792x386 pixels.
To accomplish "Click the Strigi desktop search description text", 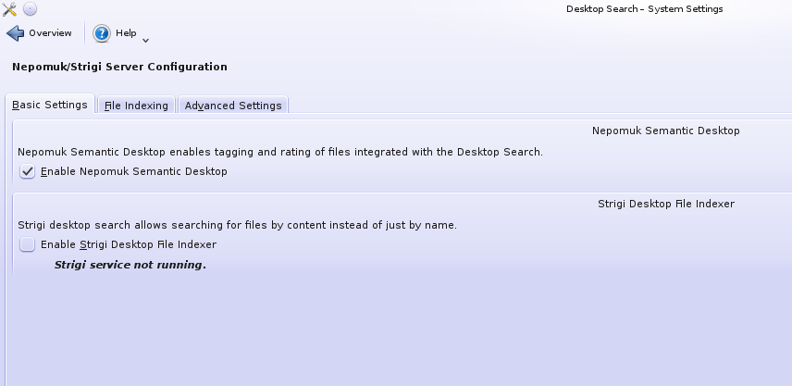I will click(238, 225).
